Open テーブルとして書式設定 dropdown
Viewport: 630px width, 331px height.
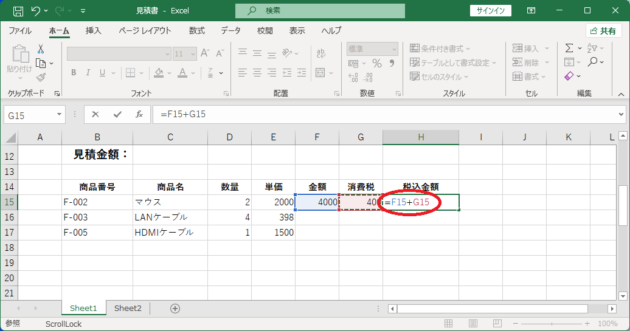pos(453,63)
